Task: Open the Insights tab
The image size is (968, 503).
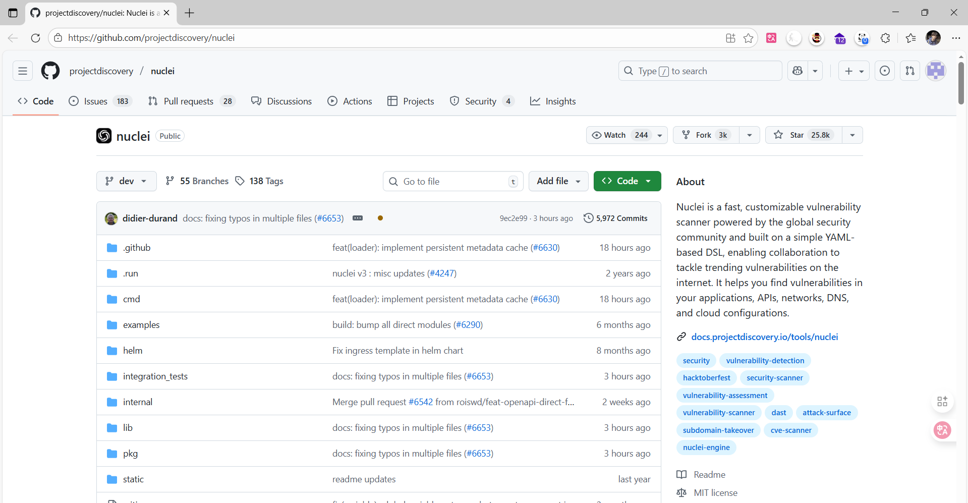Action: (553, 101)
